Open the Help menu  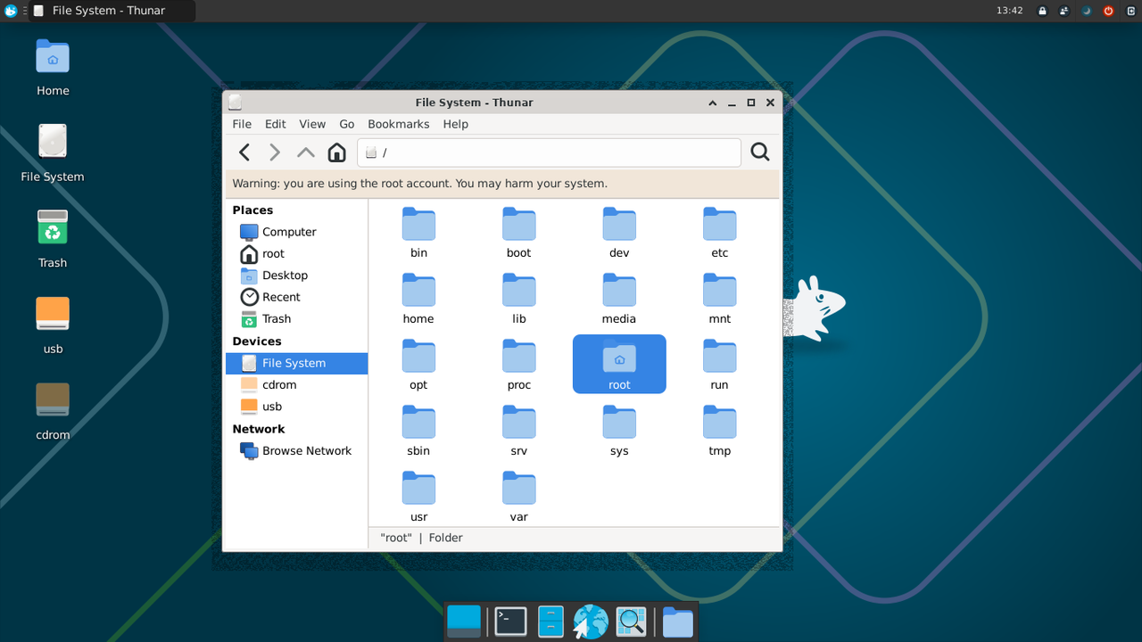(456, 124)
